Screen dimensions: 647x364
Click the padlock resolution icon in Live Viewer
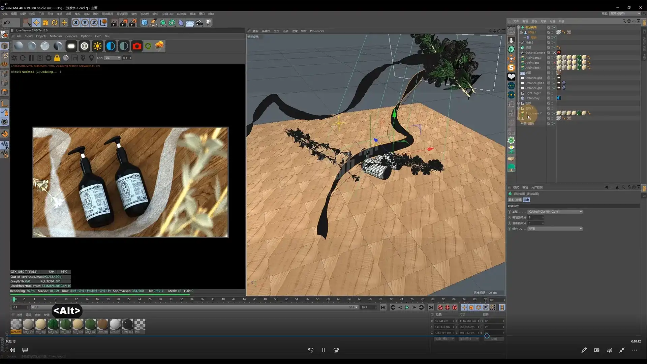click(x=57, y=58)
